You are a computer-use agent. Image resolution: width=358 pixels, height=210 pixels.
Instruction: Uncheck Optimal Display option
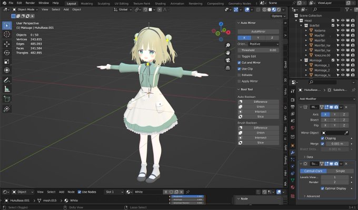(322, 188)
